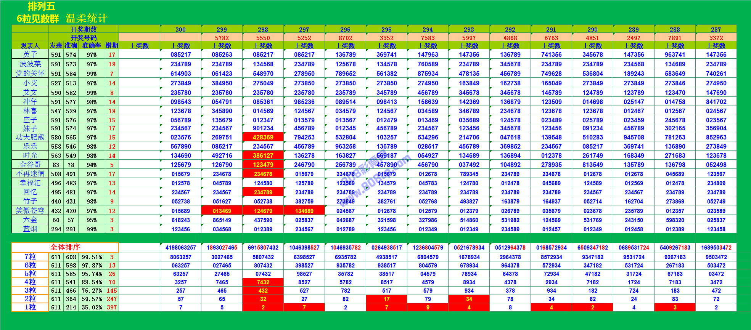Select the 党的关怀 name link

[x=30, y=74]
